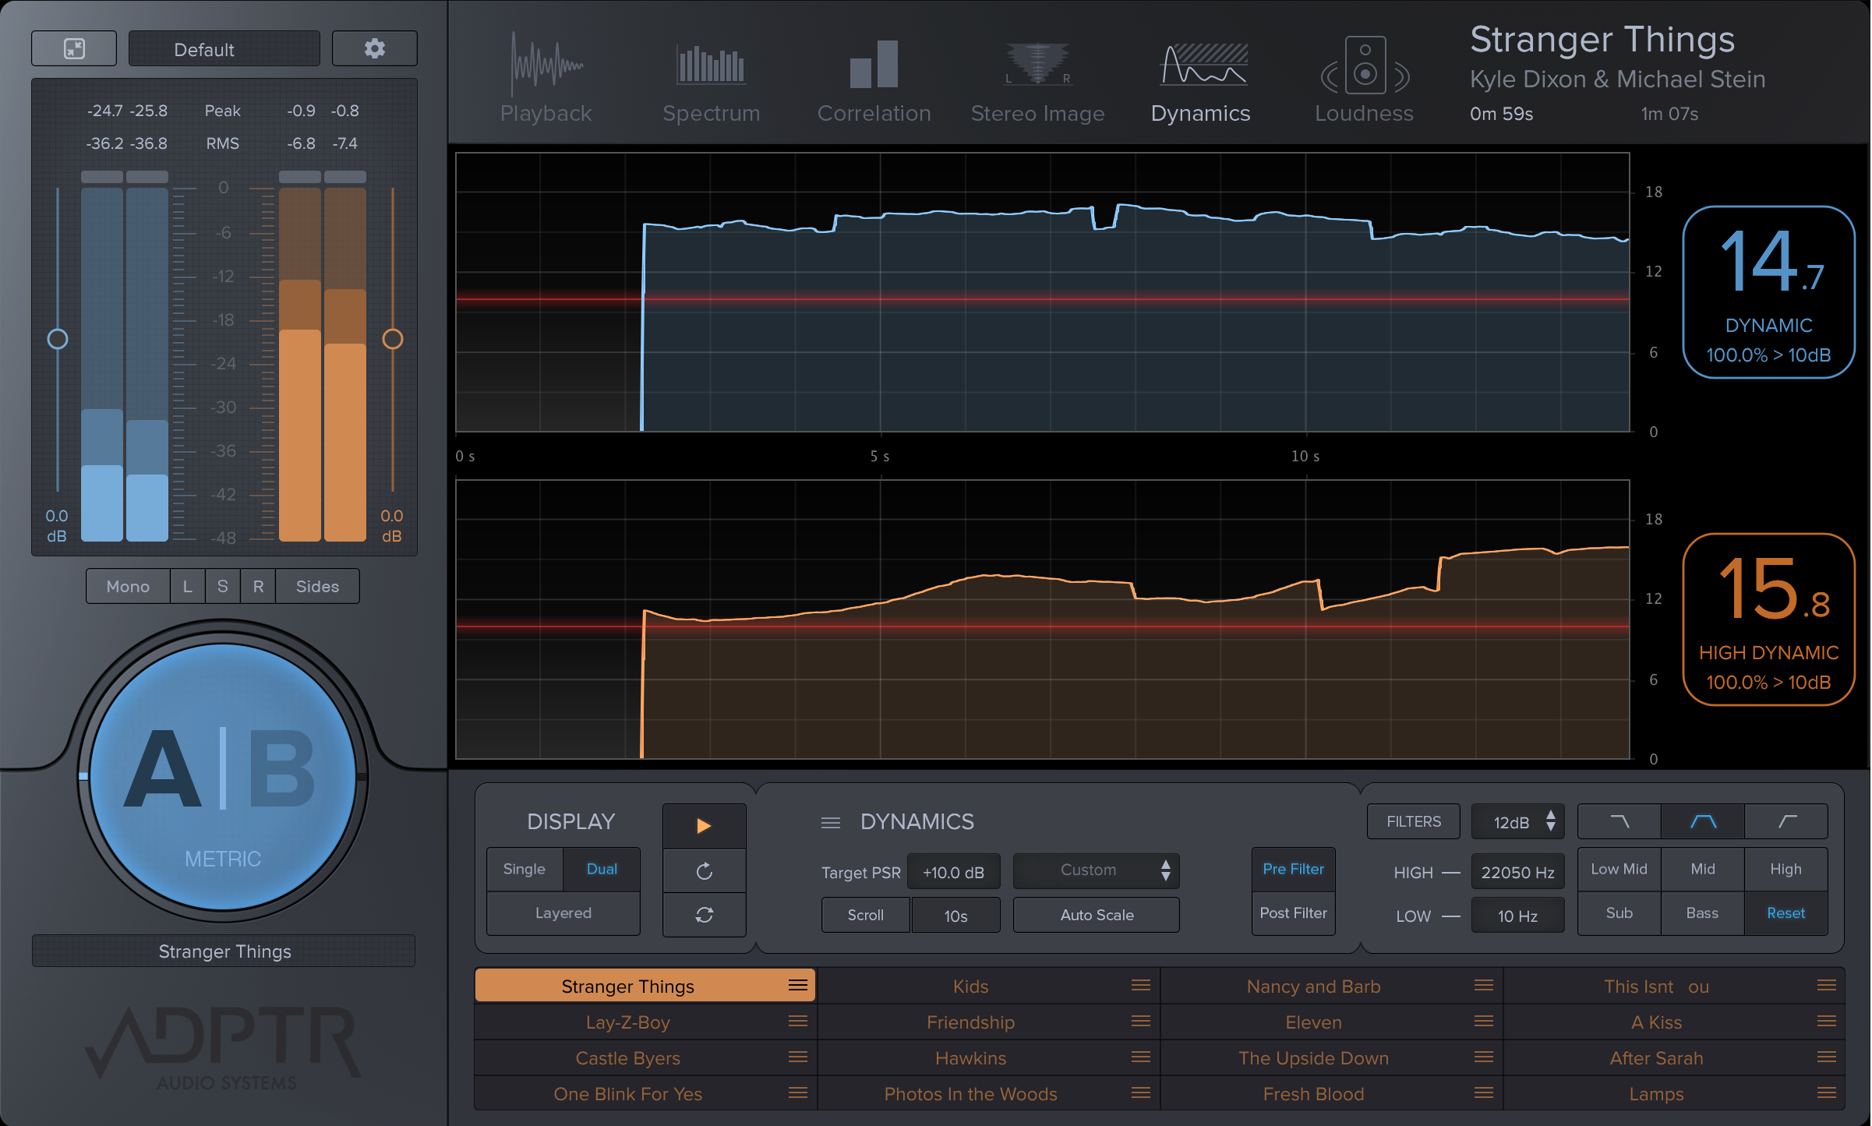Open the Custom target preset dropdown
This screenshot has width=1872, height=1126.
tap(1096, 870)
